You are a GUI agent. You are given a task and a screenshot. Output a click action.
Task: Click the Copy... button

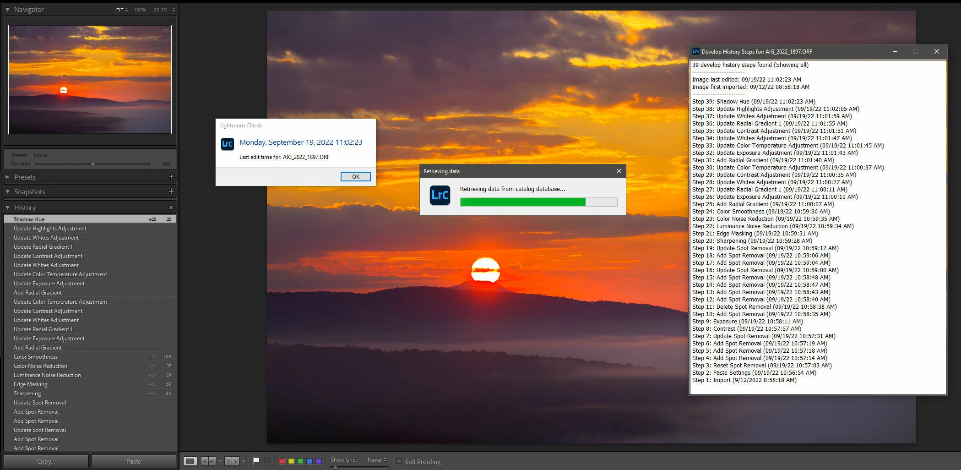pyautogui.click(x=46, y=461)
